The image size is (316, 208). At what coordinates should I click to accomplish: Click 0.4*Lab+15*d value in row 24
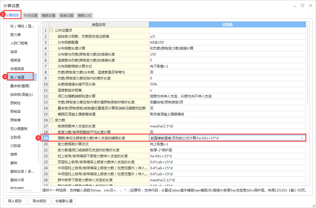click(227, 168)
